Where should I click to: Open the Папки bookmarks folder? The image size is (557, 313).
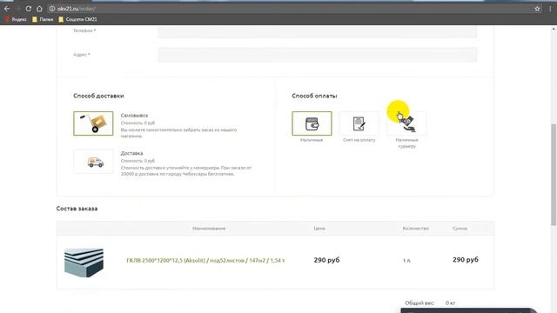pos(43,19)
